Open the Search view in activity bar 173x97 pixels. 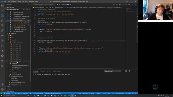tap(2, 10)
